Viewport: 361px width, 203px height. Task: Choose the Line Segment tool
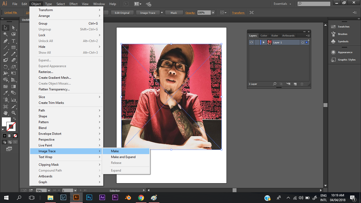[x=6, y=48]
